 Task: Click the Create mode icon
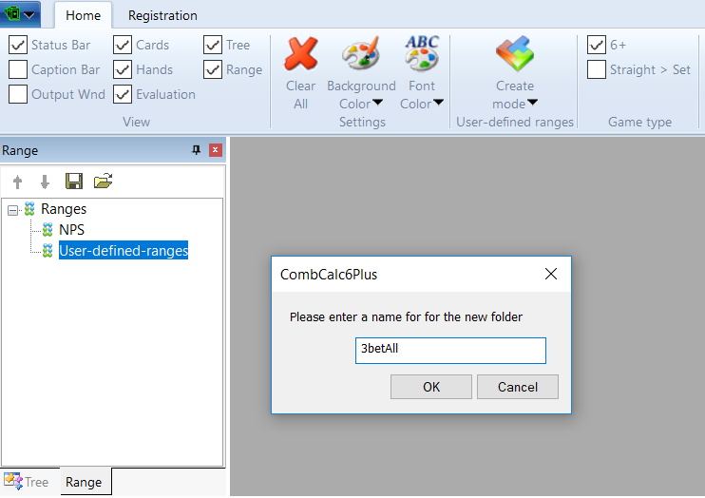(514, 55)
